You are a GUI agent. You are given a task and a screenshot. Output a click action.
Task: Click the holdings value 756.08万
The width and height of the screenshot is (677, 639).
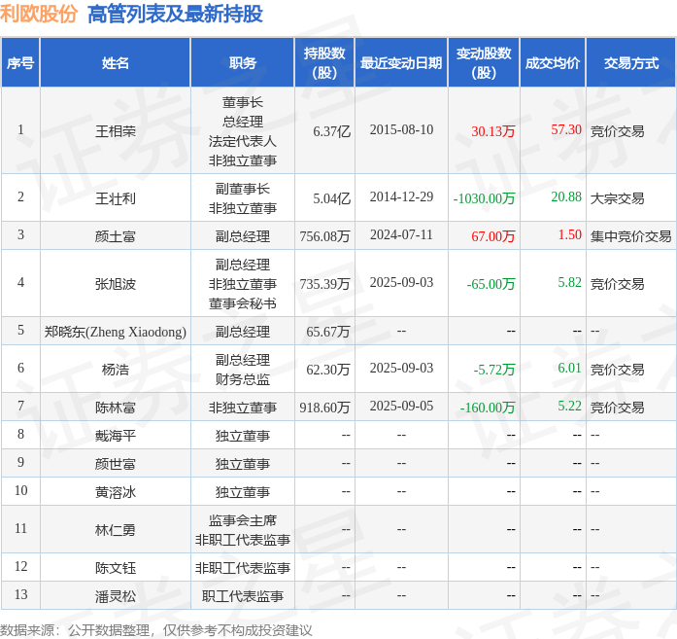pos(324,236)
